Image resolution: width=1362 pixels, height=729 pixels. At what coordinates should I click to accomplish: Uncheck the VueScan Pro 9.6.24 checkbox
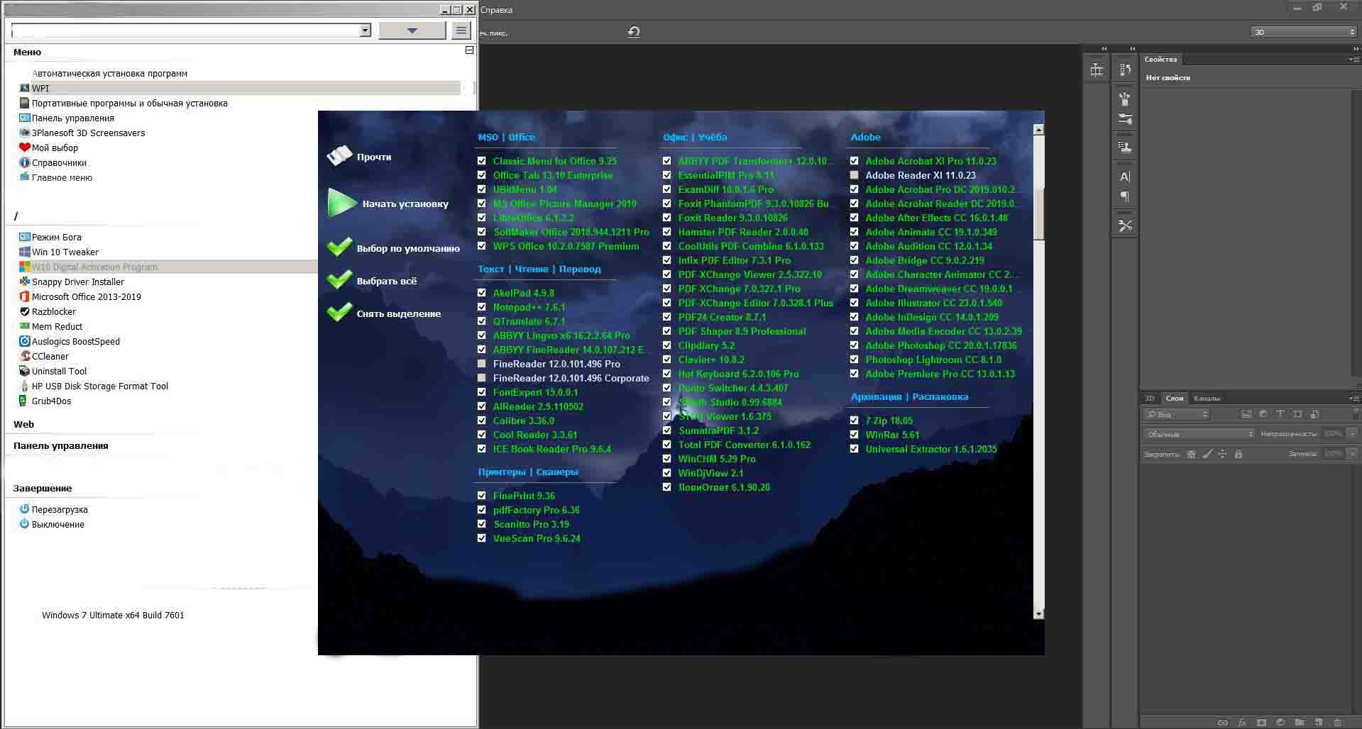click(x=482, y=538)
